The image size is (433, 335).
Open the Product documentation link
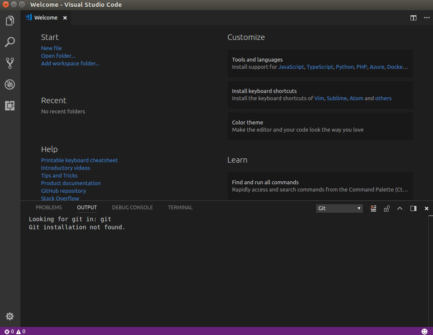pos(71,183)
